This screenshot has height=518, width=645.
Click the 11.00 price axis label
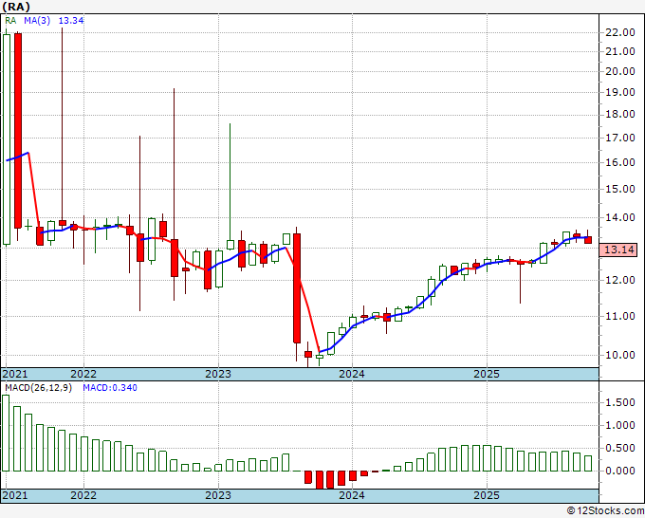[x=620, y=316]
